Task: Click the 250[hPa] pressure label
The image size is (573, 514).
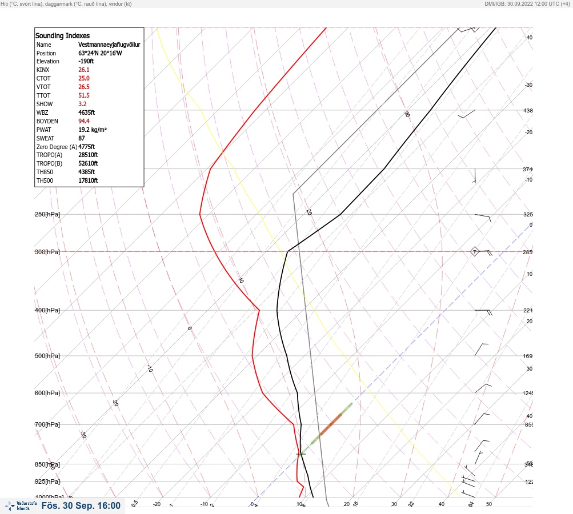Action: 47,214
